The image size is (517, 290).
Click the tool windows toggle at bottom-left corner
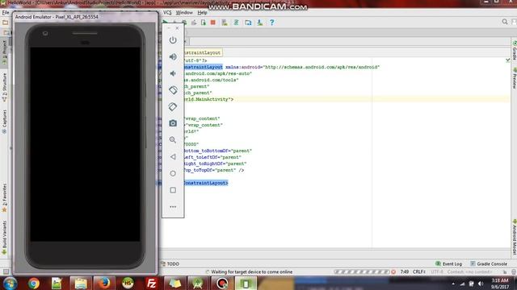6,271
